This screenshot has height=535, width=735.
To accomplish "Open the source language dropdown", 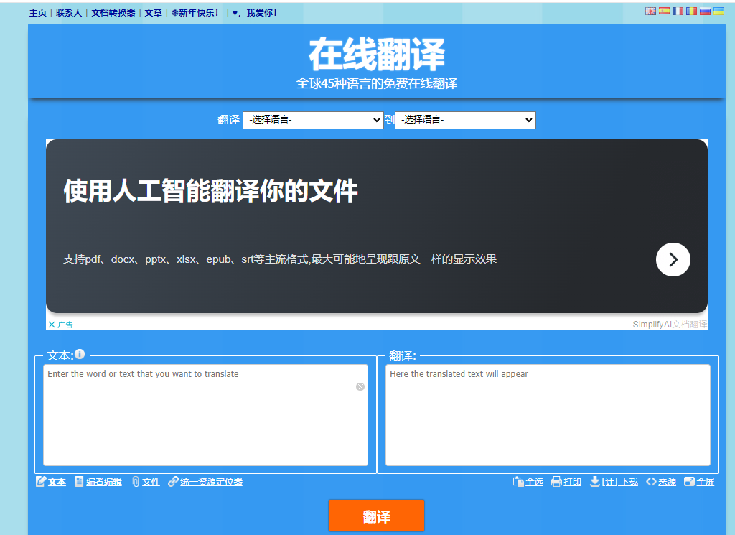I will coord(313,120).
